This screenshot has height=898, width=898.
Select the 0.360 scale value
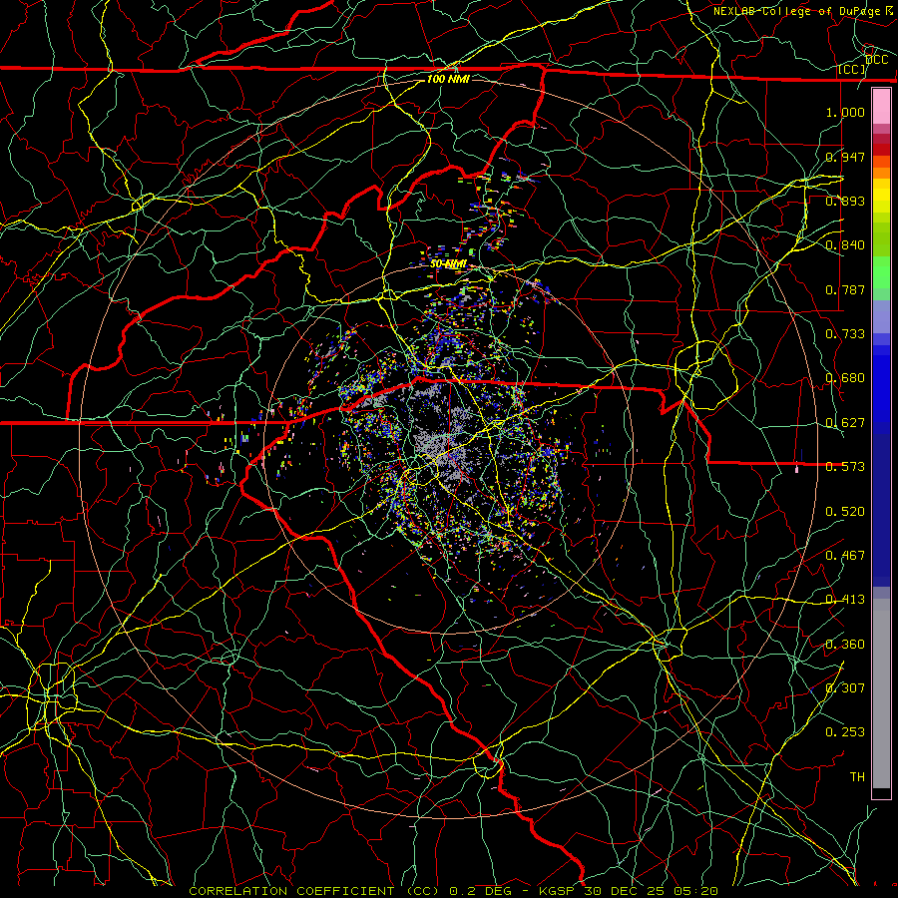point(845,645)
